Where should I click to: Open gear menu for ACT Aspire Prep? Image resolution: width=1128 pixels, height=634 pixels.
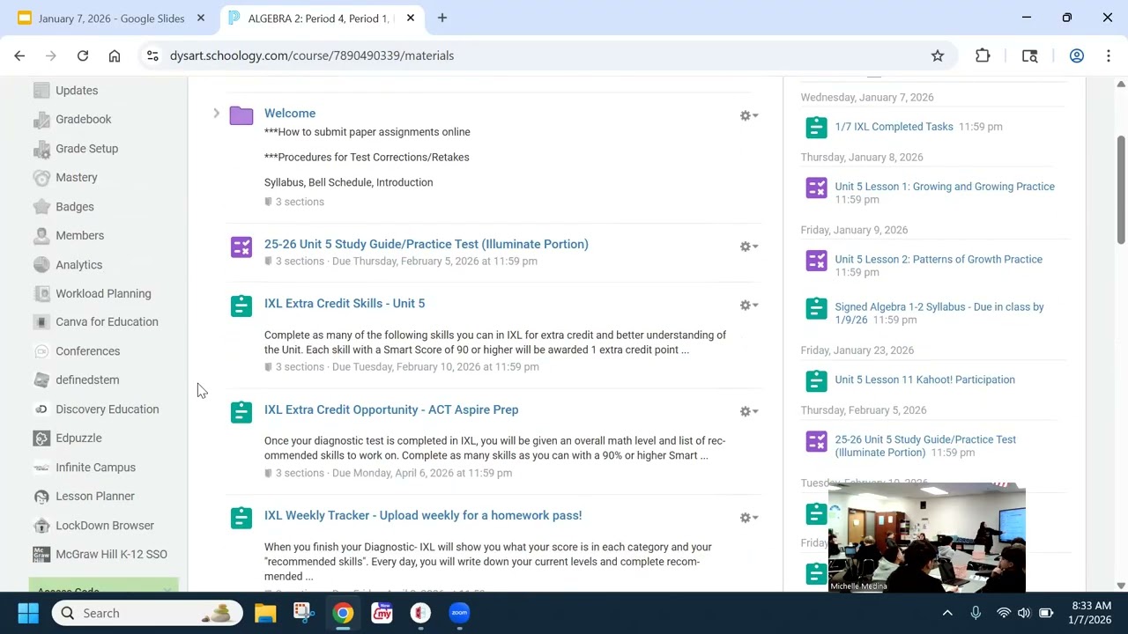[x=749, y=411]
